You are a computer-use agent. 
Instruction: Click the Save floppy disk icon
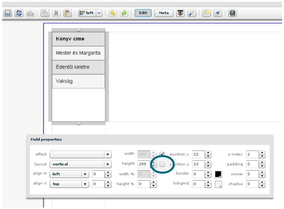pos(8,13)
